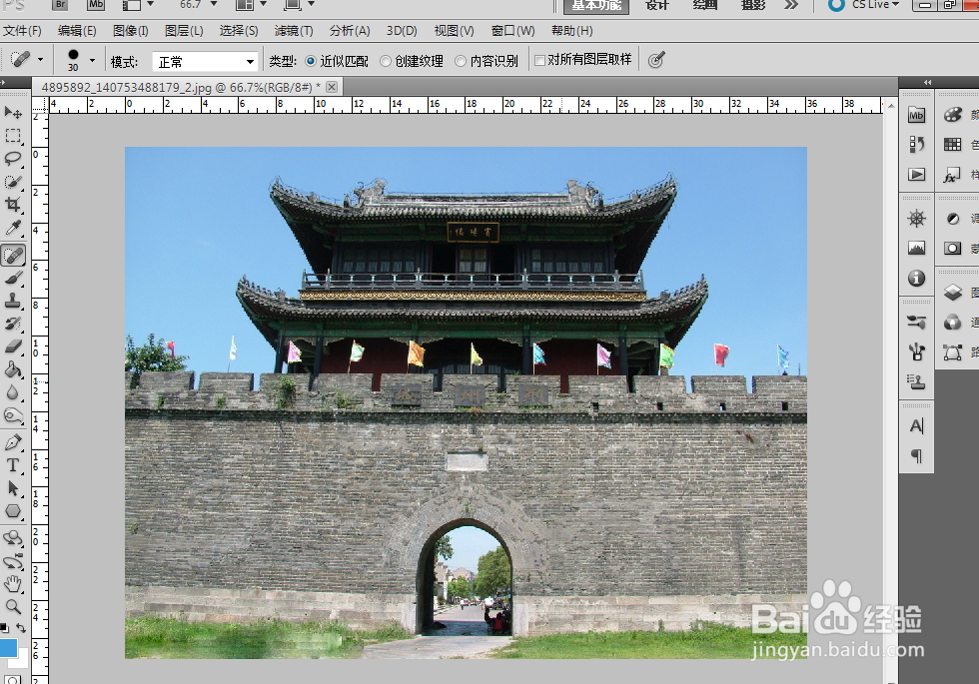Swap foreground and background colors
Screen dimensions: 979x684
(x=21, y=627)
